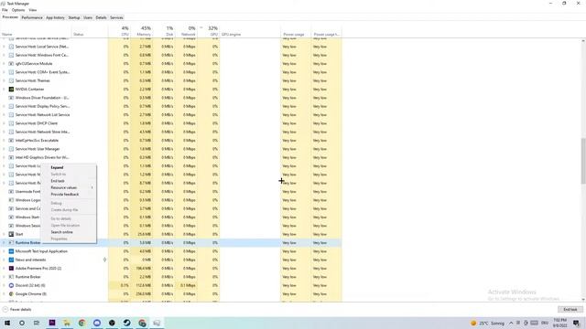
Task: Expand the Google Chrome process group
Action: pos(4,294)
